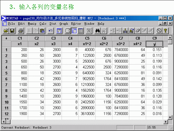Viewport: 174px width, 131px height.
Task: Select column header C5
Action: 87,38
